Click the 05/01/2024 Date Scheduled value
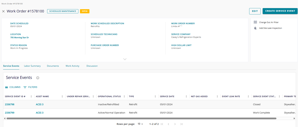The width and height of the screenshot is (298, 127). pos(16,26)
